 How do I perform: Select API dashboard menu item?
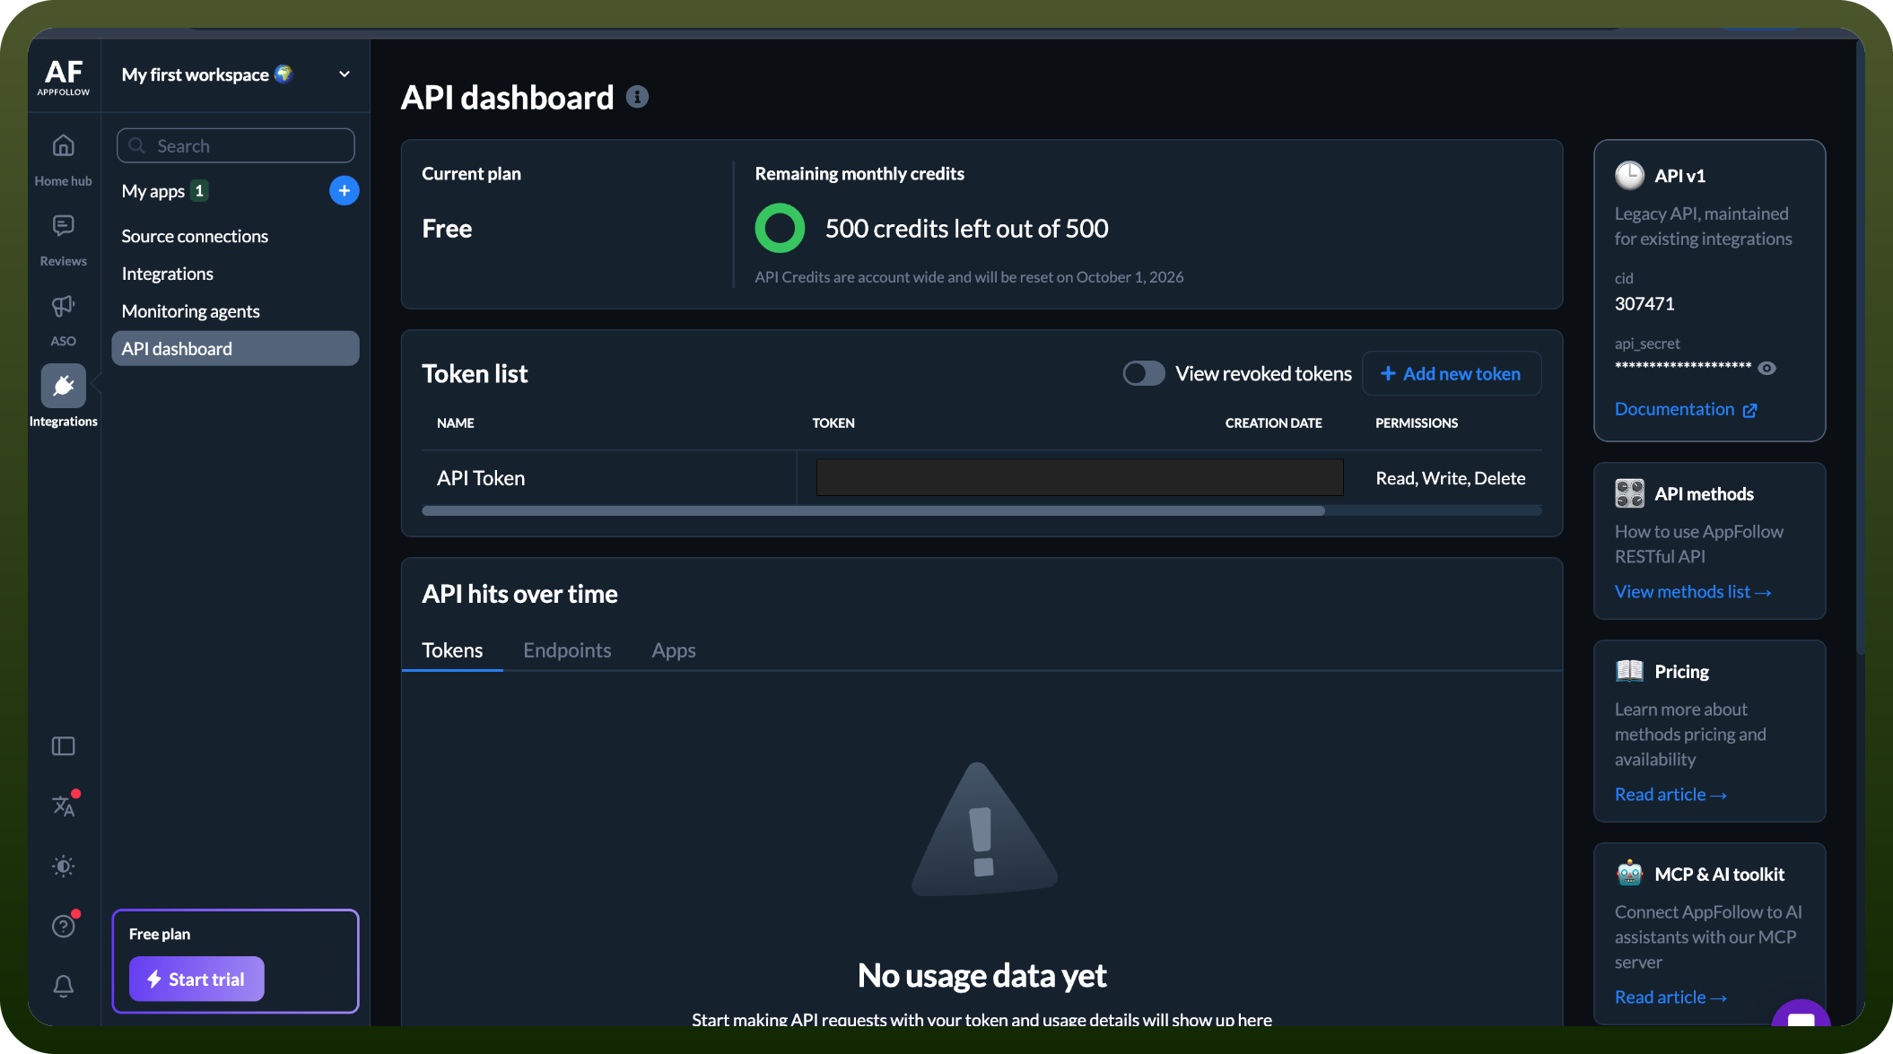coord(235,348)
